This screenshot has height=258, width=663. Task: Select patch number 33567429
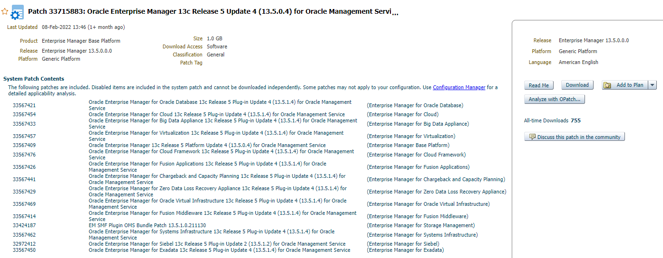pyautogui.click(x=24, y=192)
